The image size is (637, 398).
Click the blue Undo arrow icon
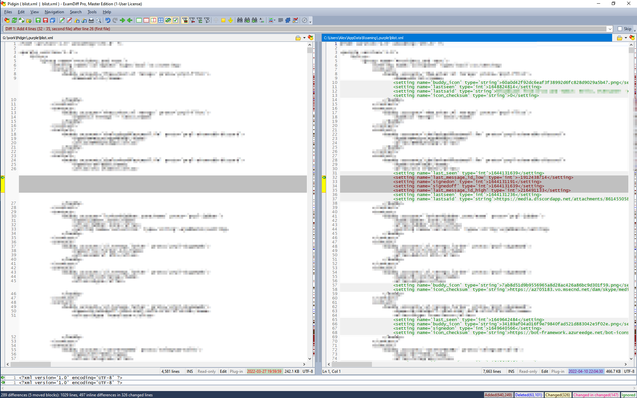click(x=108, y=20)
